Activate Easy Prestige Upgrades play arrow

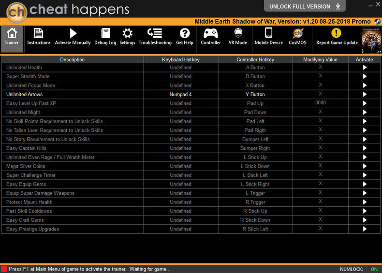(x=365, y=229)
